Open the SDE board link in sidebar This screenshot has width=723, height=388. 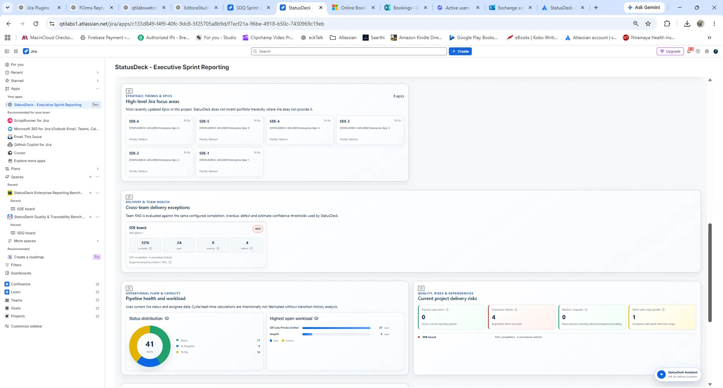tap(26, 209)
